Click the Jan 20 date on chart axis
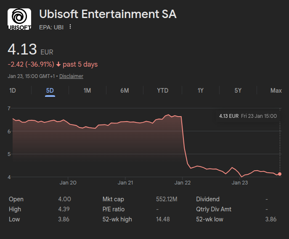The image size is (289, 239). tap(68, 183)
